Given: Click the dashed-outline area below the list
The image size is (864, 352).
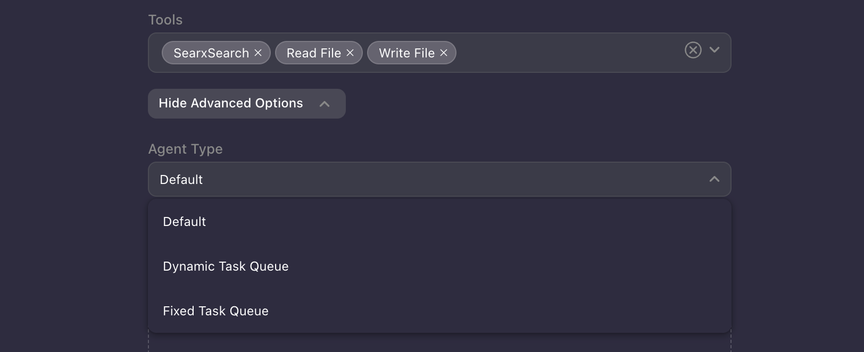Looking at the screenshot, I should click(x=439, y=343).
